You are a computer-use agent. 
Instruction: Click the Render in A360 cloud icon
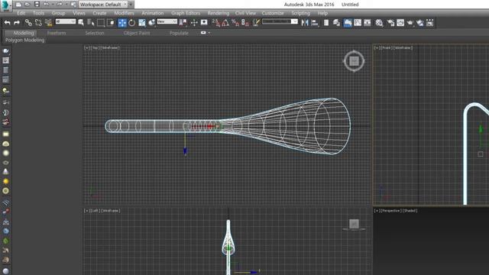(420, 22)
